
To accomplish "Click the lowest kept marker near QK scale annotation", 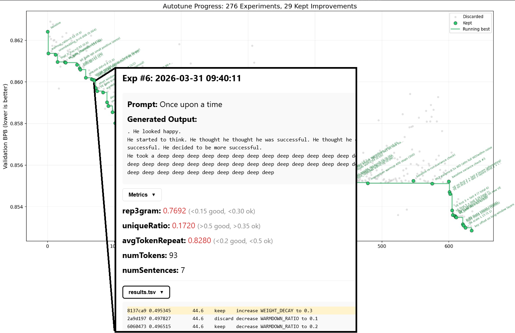I will (471, 231).
